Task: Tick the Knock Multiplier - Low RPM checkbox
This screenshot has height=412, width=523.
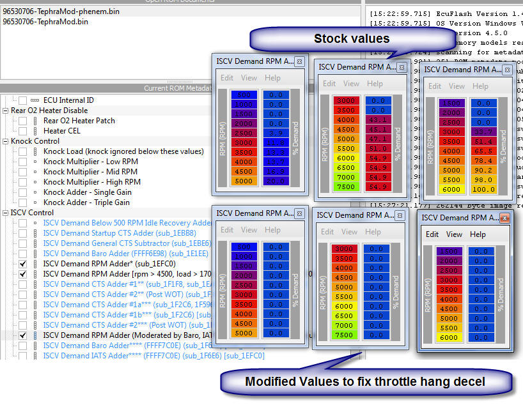Action: pyautogui.click(x=23, y=162)
